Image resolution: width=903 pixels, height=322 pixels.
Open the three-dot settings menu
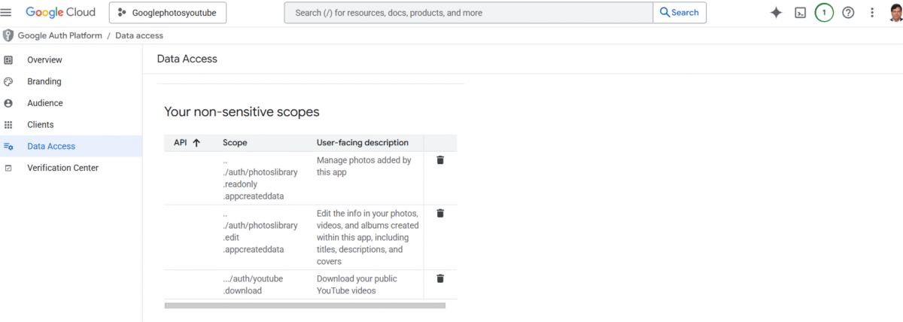tap(872, 13)
